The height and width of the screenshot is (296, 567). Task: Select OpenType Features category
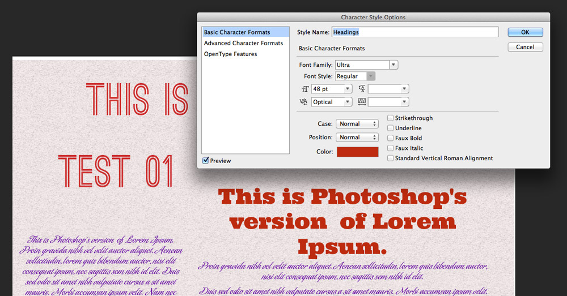point(246,54)
